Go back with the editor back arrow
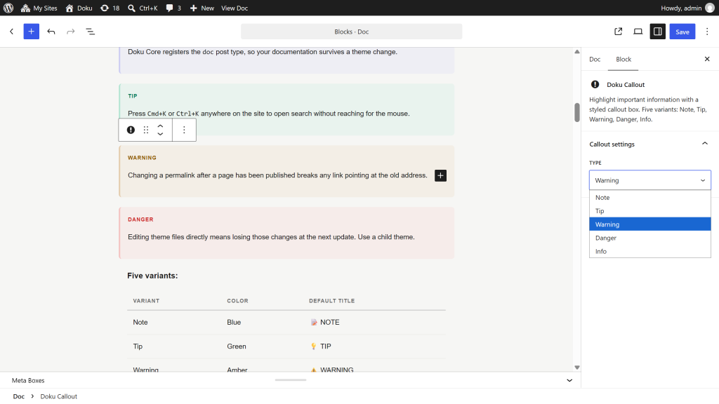The width and height of the screenshot is (719, 404). pyautogui.click(x=11, y=32)
